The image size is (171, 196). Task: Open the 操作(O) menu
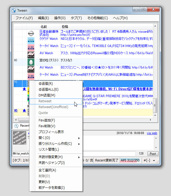tap(60, 18)
